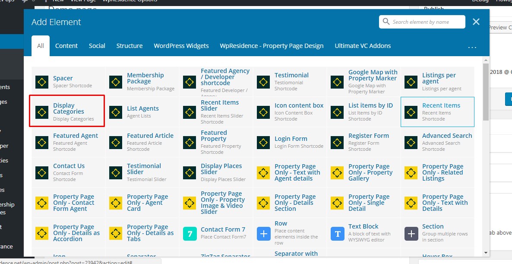Image resolution: width=512 pixels, height=264 pixels.
Task: Choose the Recent Items Slider icon
Action: [190, 112]
